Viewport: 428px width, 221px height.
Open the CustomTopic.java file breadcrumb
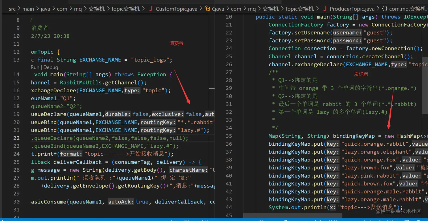click(176, 9)
